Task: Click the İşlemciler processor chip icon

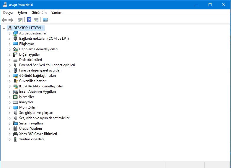Action: (x=15, y=97)
